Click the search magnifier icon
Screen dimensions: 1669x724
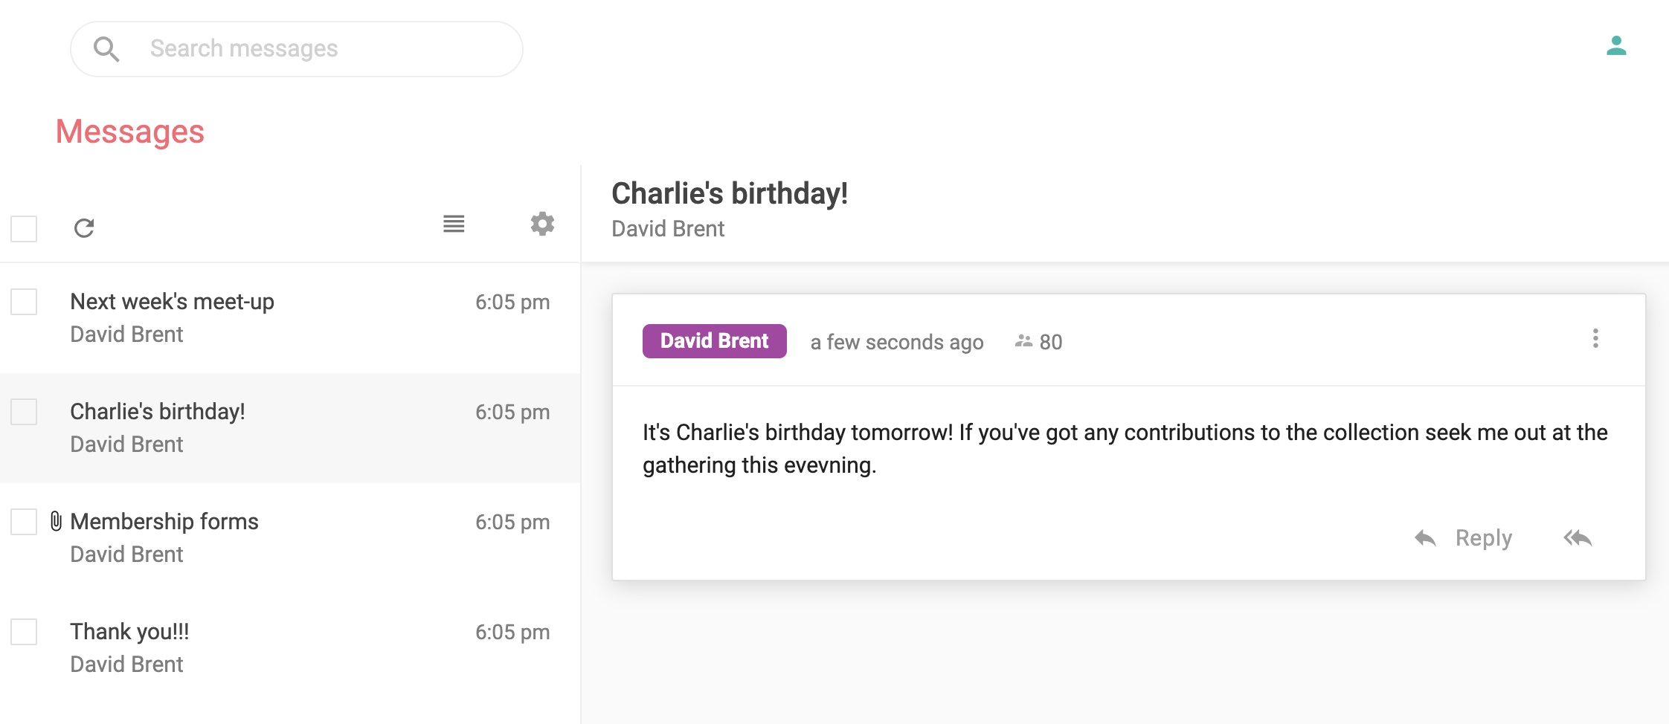coord(106,49)
